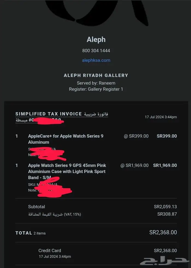This screenshot has width=191, height=268.
Task: Click the Subtotal label
Action: click(37, 207)
